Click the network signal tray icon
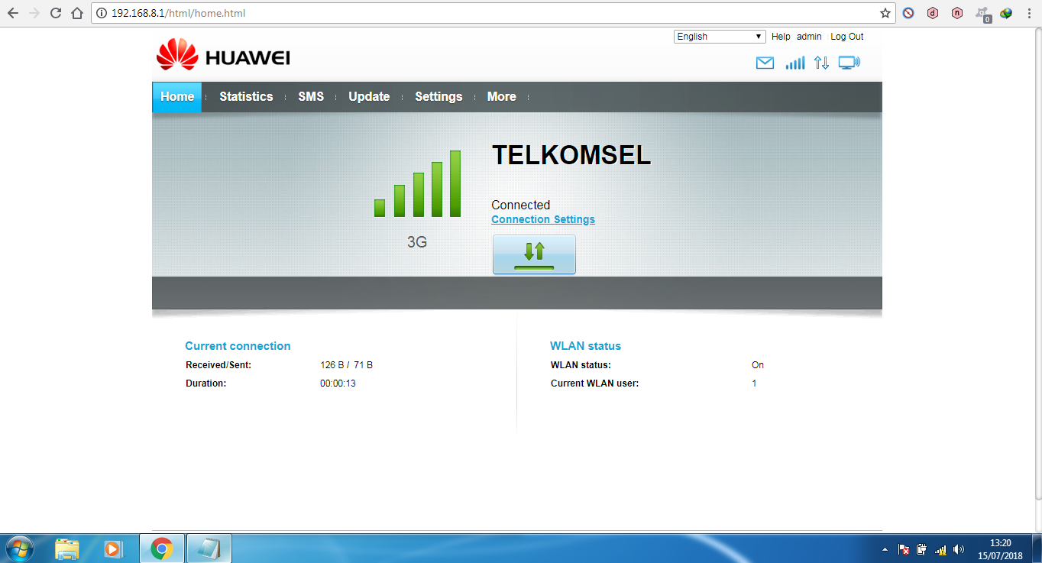The height and width of the screenshot is (563, 1042). [x=940, y=549]
